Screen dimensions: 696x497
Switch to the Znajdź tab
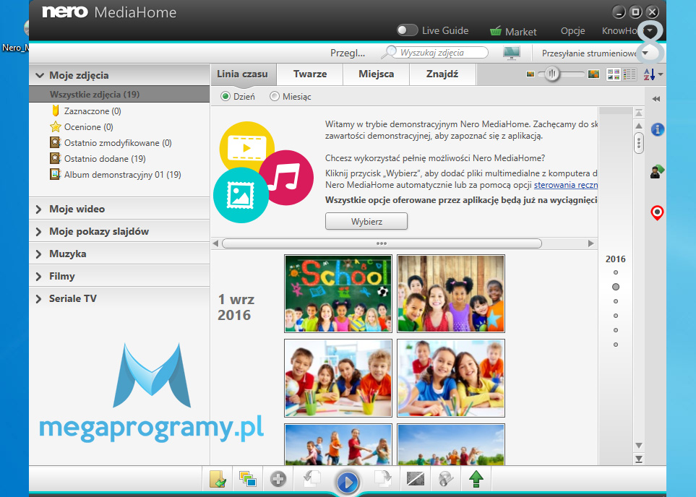click(x=442, y=74)
